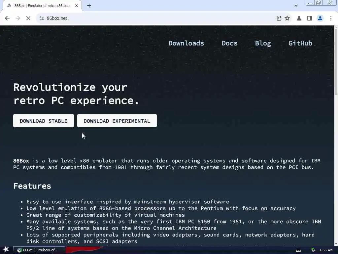Open the profile avatar menu
The height and width of the screenshot is (254, 338).
coord(320,19)
